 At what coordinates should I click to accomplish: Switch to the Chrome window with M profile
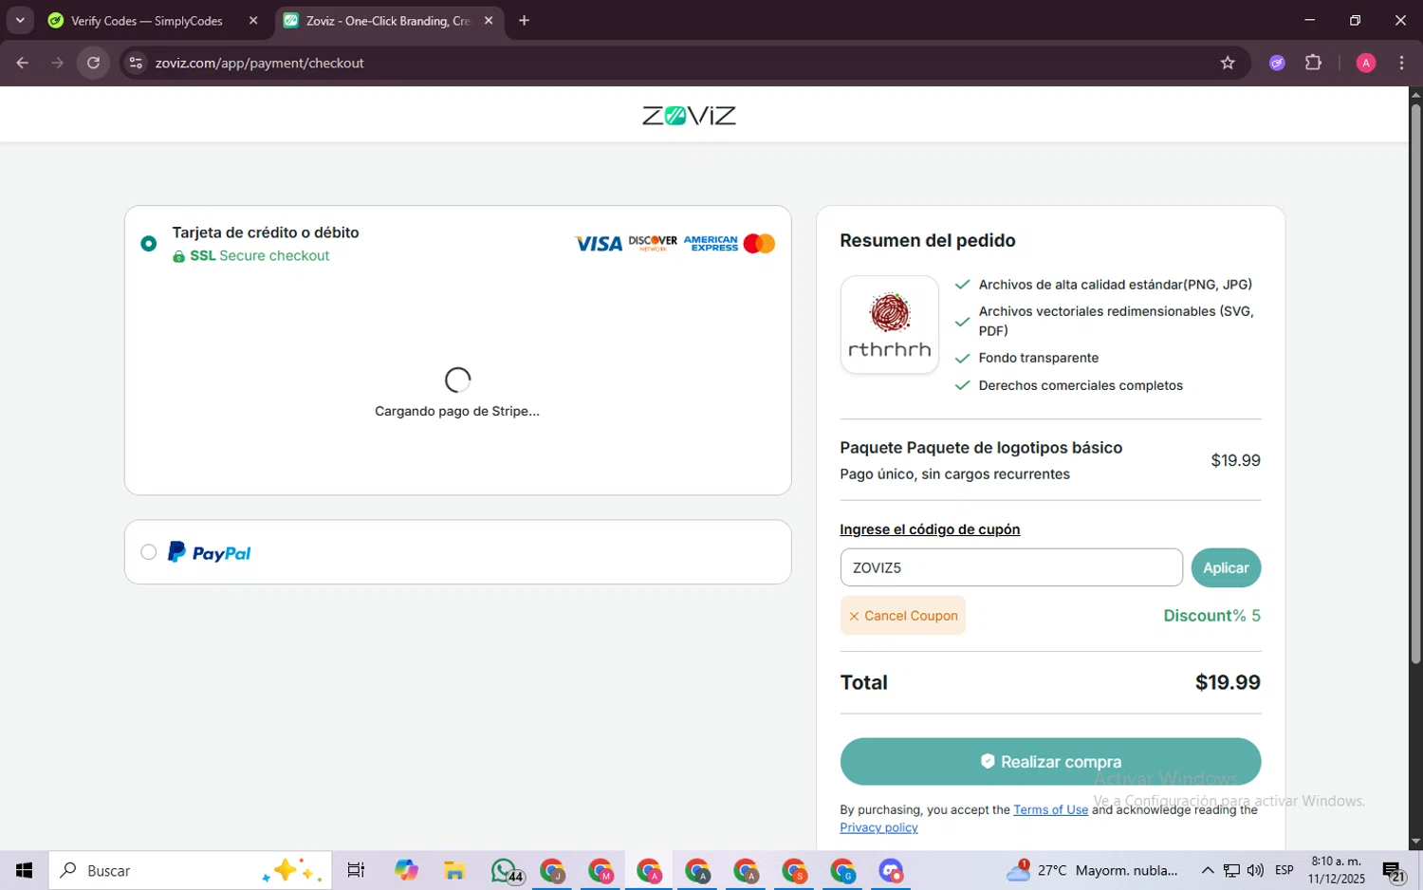coord(601,871)
